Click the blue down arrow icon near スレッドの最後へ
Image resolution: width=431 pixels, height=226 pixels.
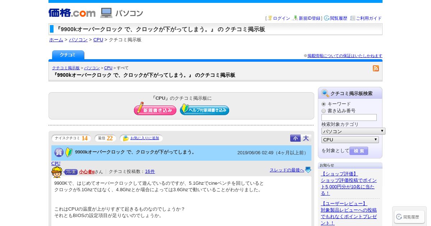308,170
